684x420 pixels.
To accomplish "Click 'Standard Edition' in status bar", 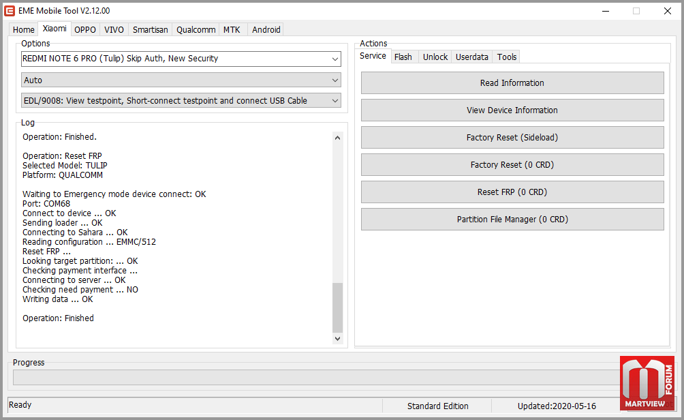I will click(437, 406).
